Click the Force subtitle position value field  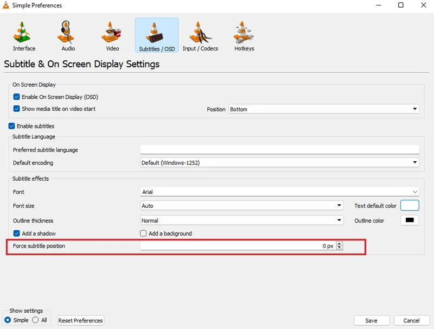[x=238, y=245]
